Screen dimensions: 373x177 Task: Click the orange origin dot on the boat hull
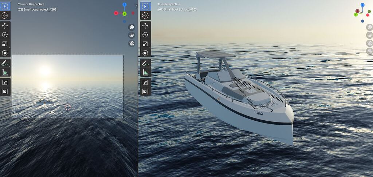tap(219, 99)
